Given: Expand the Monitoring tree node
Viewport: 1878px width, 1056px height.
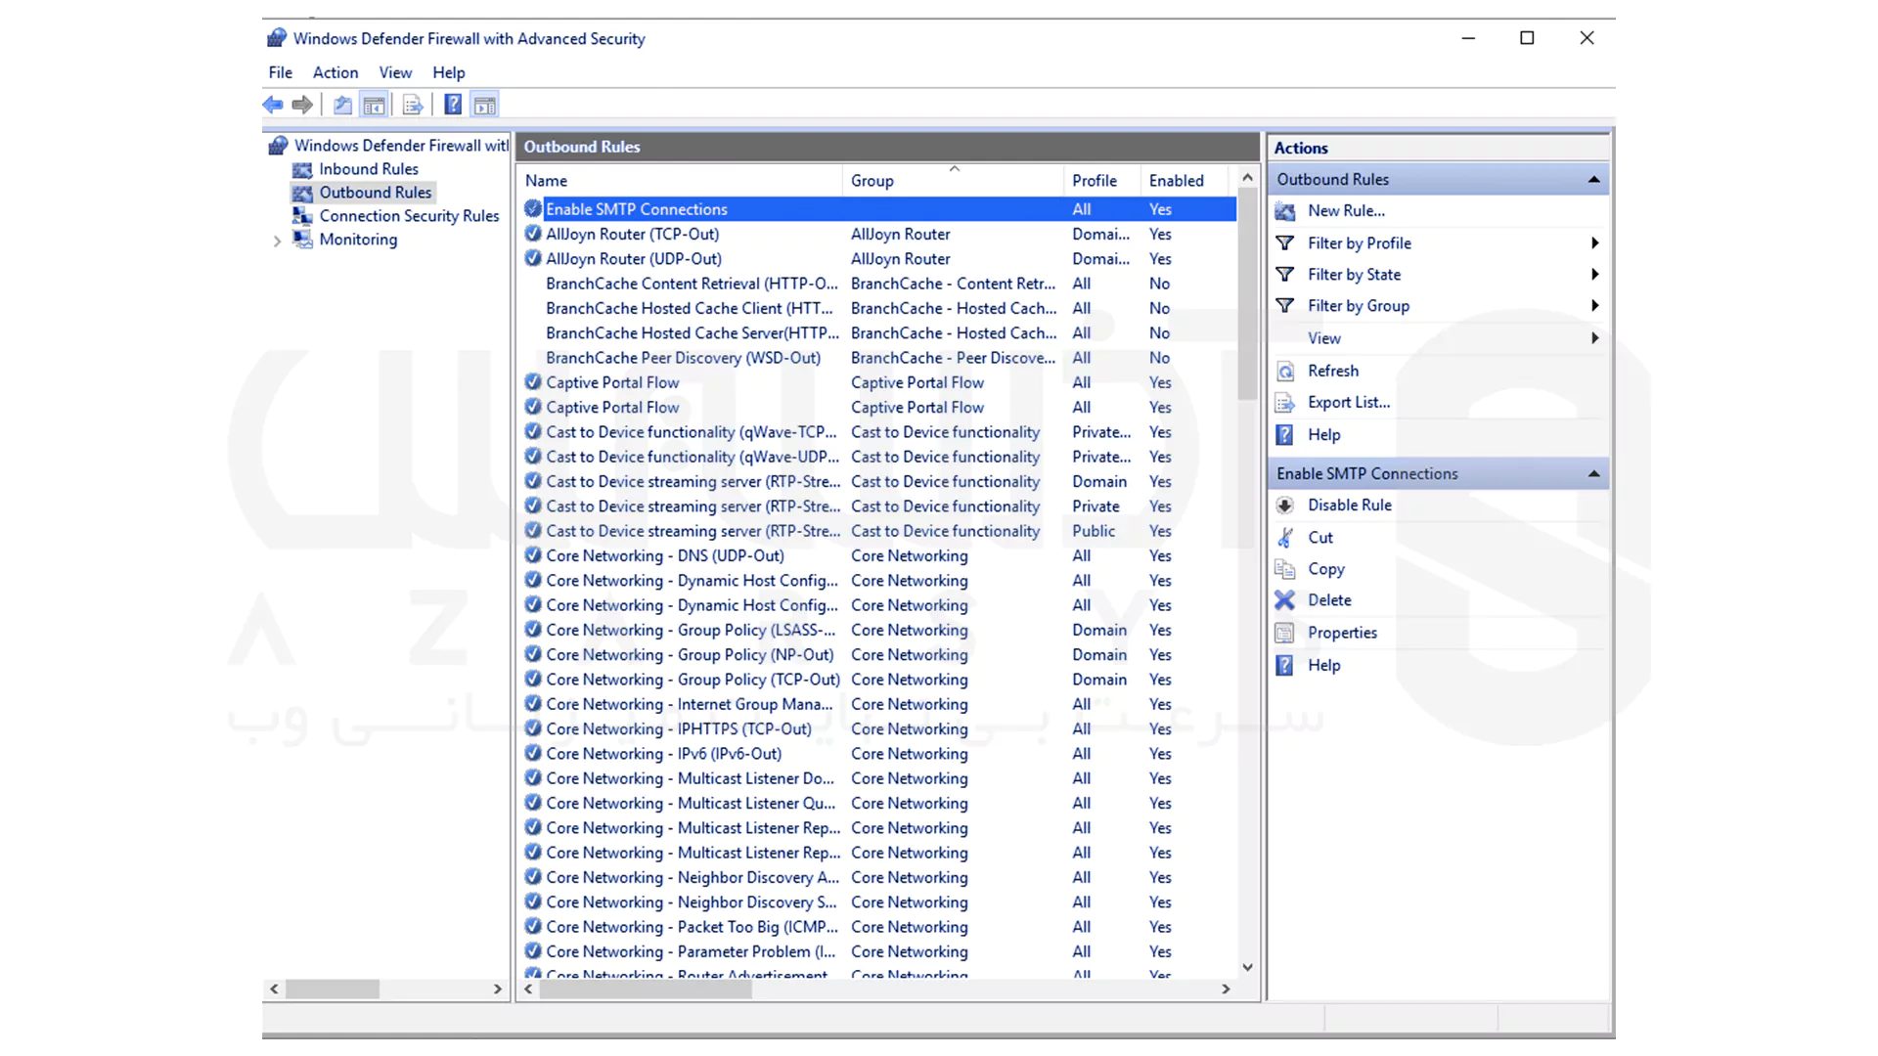Looking at the screenshot, I should pos(277,241).
